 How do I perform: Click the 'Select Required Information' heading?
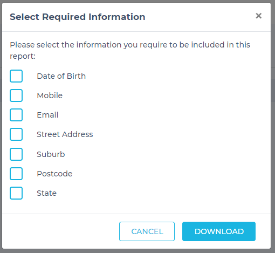pos(78,17)
